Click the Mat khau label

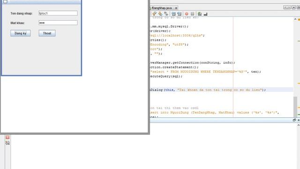pos(17,23)
